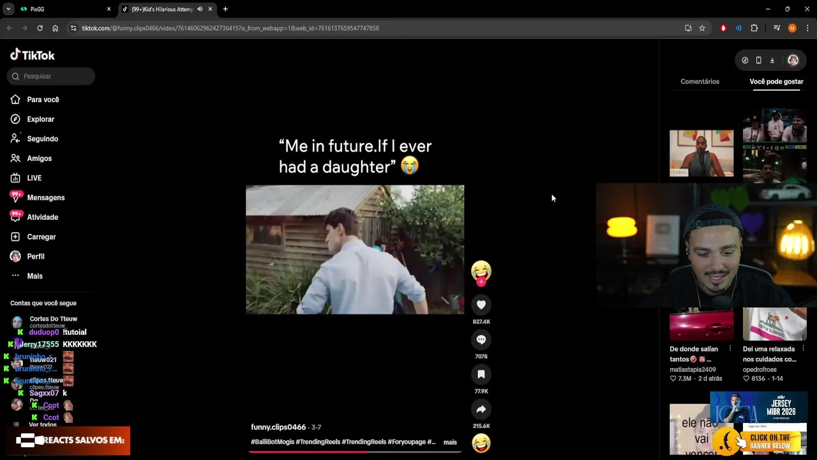This screenshot has height=460, width=817.
Task: Open funny.clips0466 profile link
Action: [x=278, y=427]
